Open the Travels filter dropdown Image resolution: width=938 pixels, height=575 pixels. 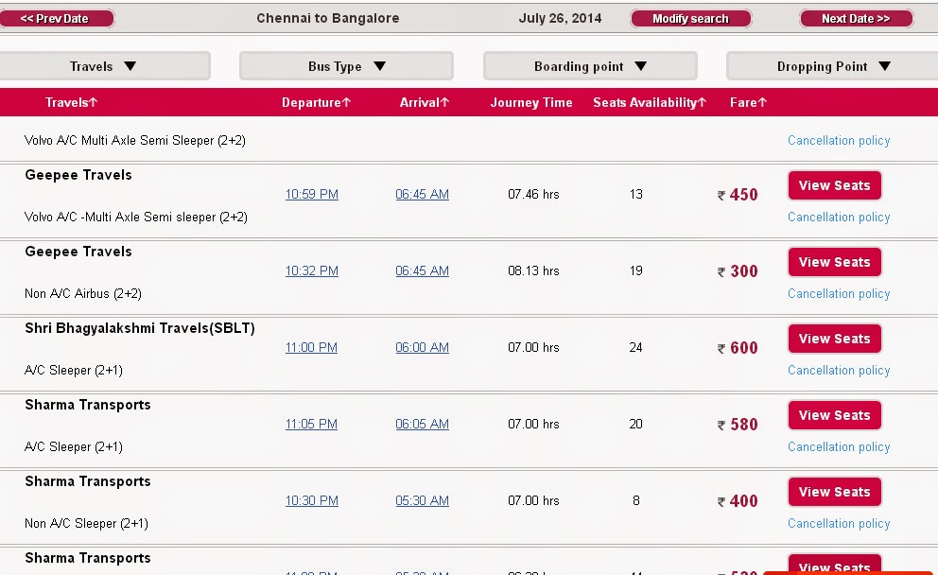[x=106, y=65]
